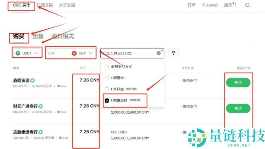265x149 pixels.
Task: Click the 500 USDT quantity text
Action: [119, 132]
